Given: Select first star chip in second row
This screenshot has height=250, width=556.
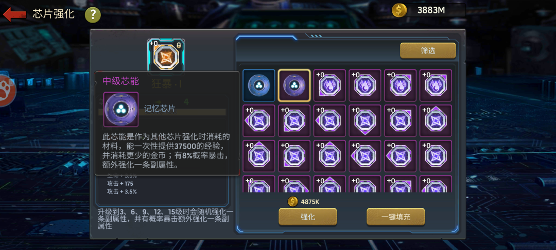Looking at the screenshot, I should 259,121.
